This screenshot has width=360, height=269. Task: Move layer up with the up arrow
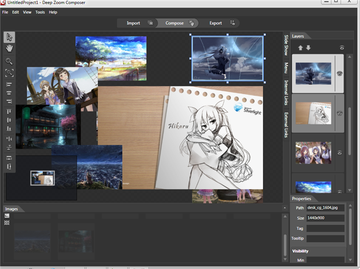(300, 48)
